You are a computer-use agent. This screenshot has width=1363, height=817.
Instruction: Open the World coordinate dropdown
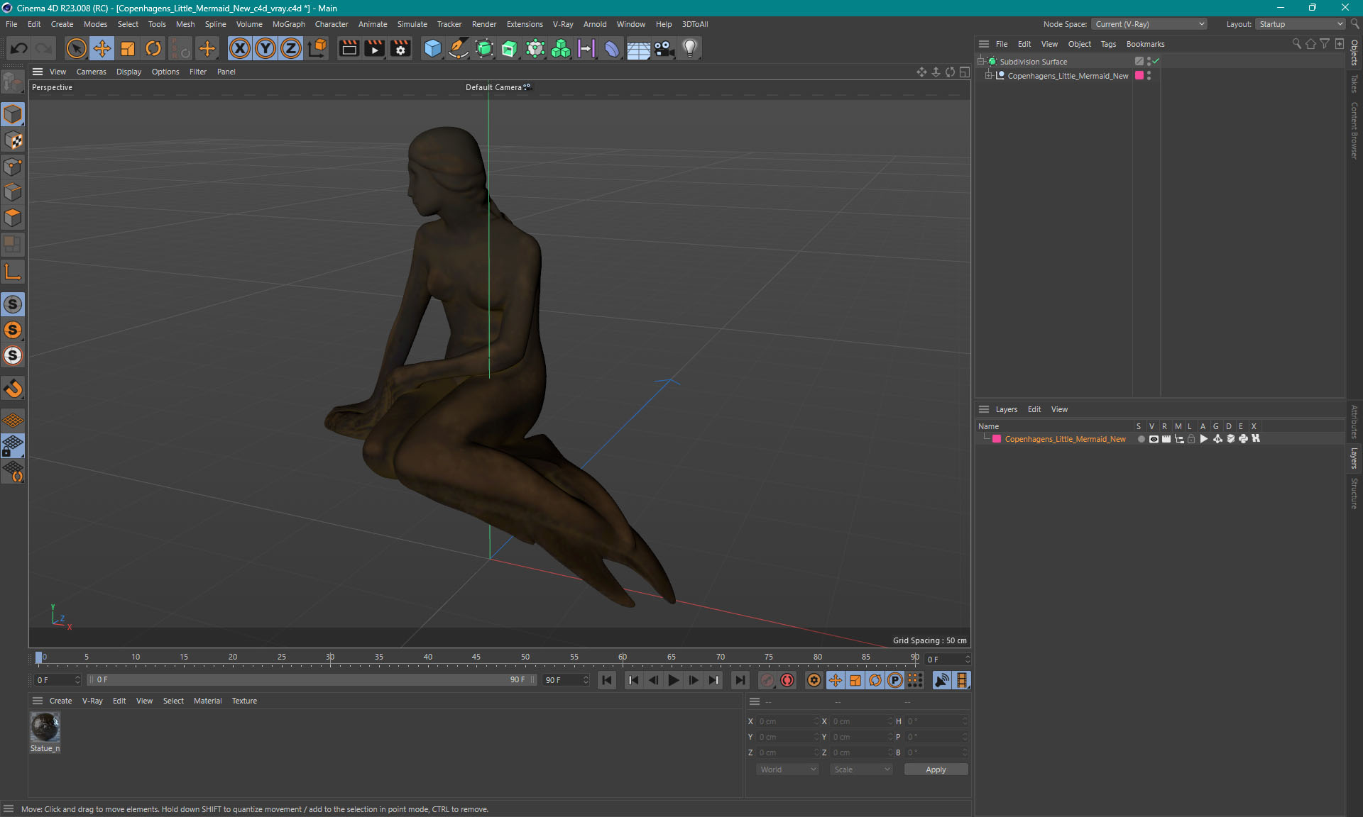coord(787,769)
